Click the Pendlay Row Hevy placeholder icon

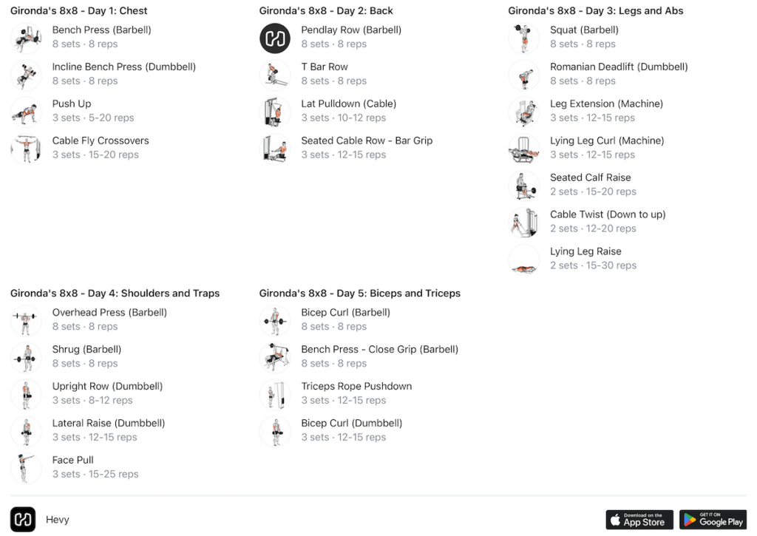click(275, 38)
